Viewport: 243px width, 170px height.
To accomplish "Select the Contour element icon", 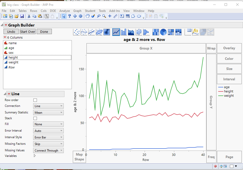I will pos(107,32).
